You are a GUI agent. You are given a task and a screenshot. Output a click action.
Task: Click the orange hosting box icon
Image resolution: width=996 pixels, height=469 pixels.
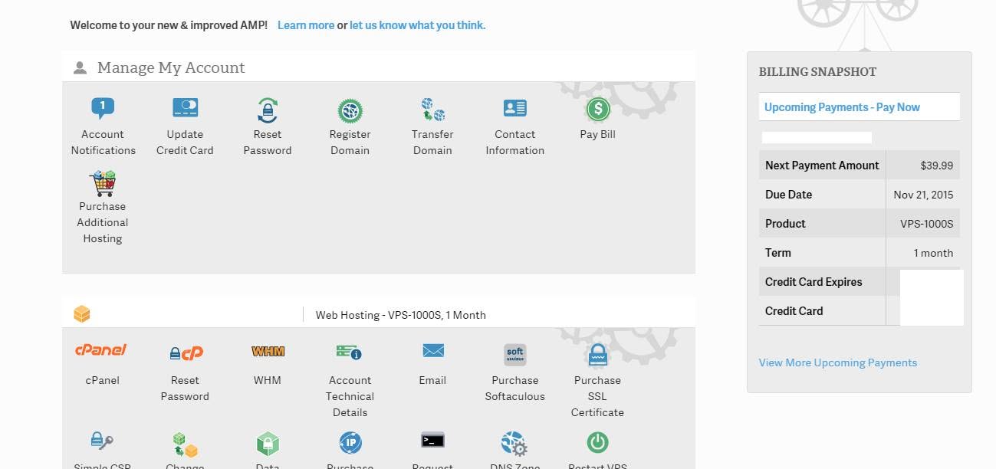[82, 314]
